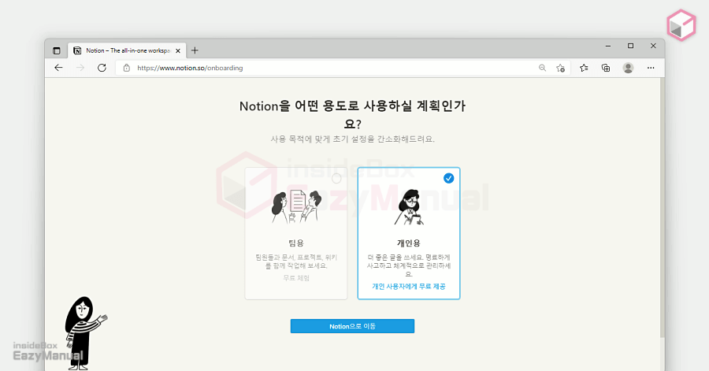Add this page to favorites

point(561,68)
